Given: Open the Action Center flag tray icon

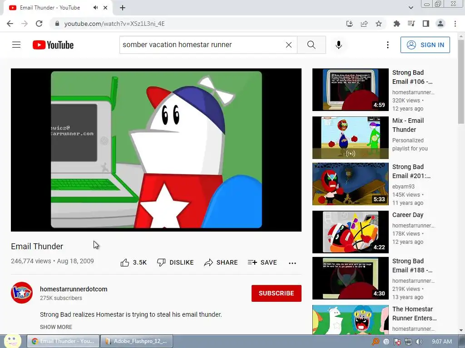Looking at the screenshot, I should pos(397,342).
